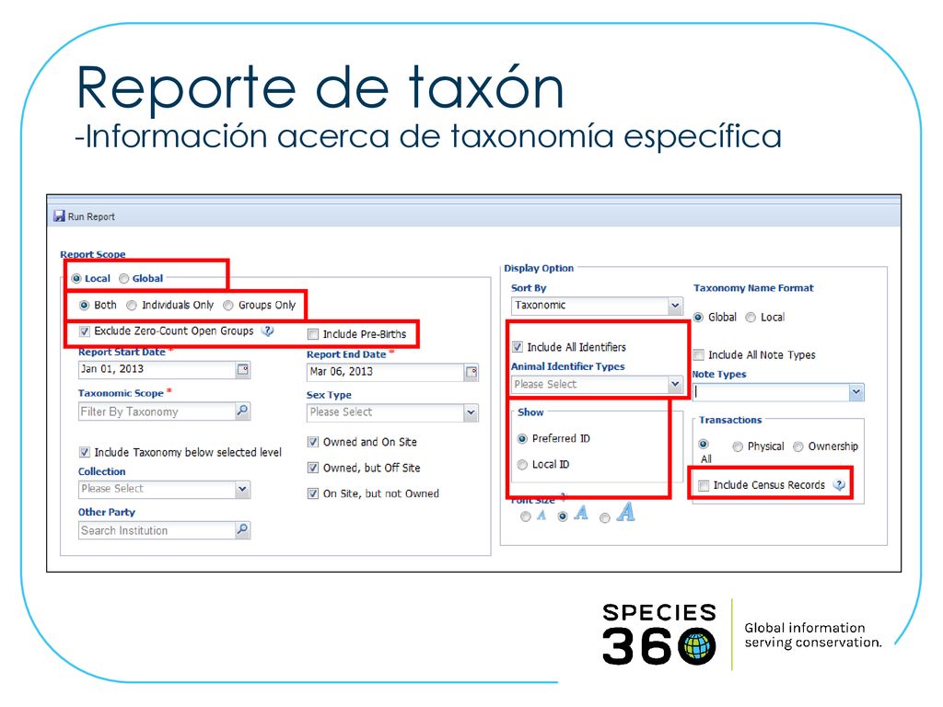Toggle Owned, but Off Site checkbox
Screen dimensions: 943x707
313,468
